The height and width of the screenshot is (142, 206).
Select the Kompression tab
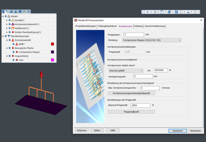pyautogui.click(x=125, y=26)
